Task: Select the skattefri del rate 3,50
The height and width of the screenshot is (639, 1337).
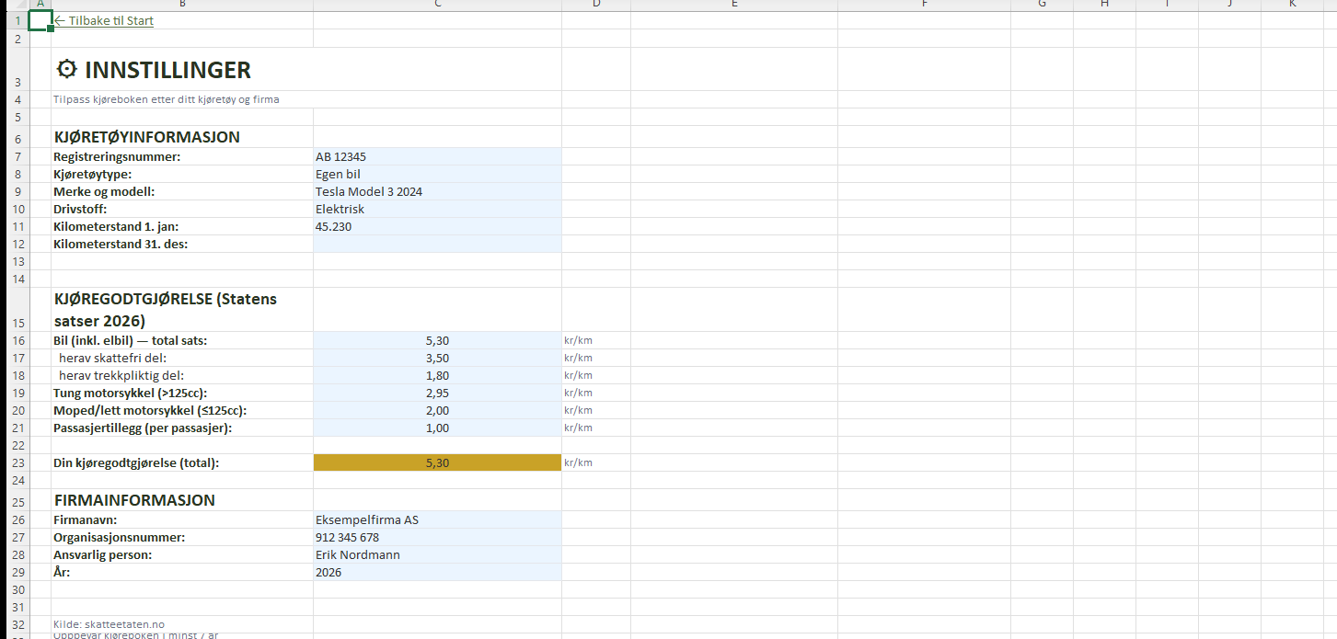Action: [x=437, y=358]
